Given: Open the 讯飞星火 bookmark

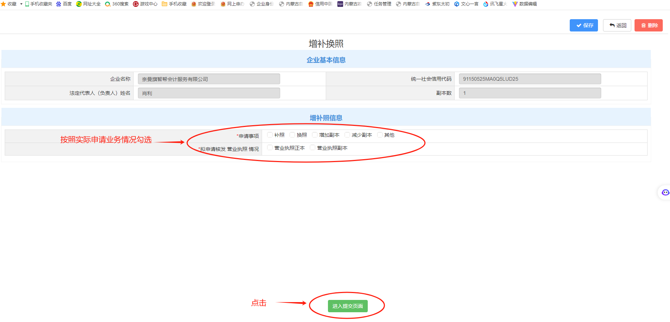Looking at the screenshot, I should pos(495,4).
